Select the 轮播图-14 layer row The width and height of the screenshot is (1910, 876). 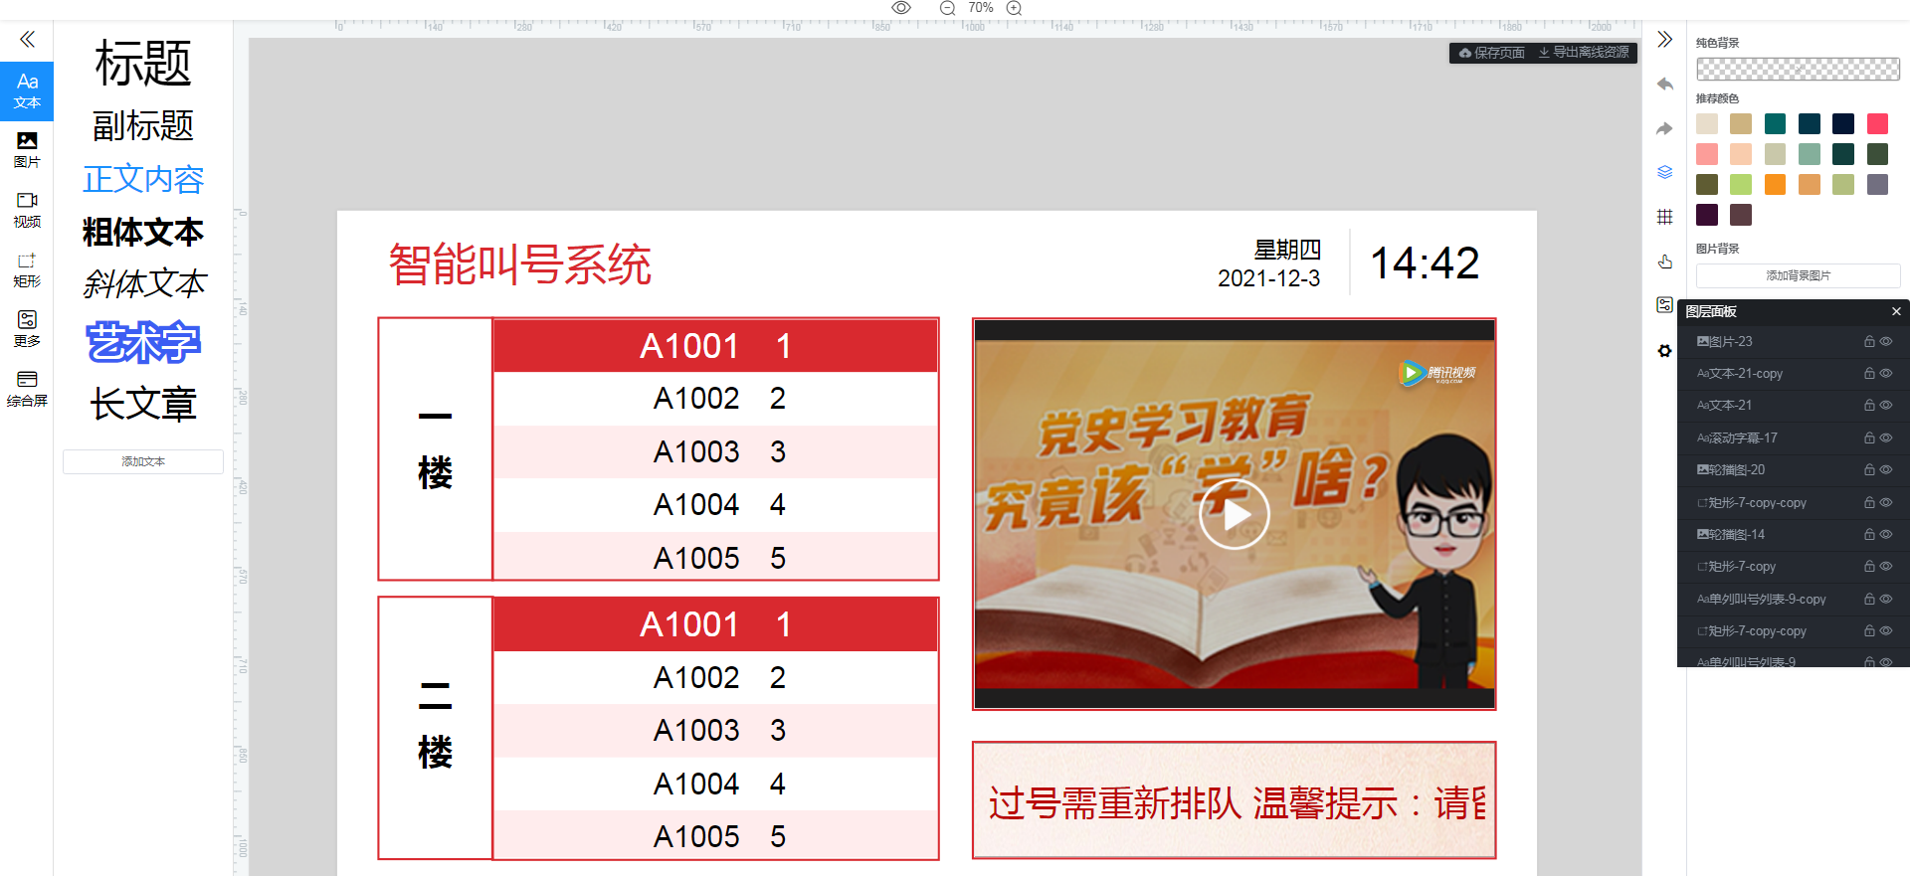click(1793, 534)
